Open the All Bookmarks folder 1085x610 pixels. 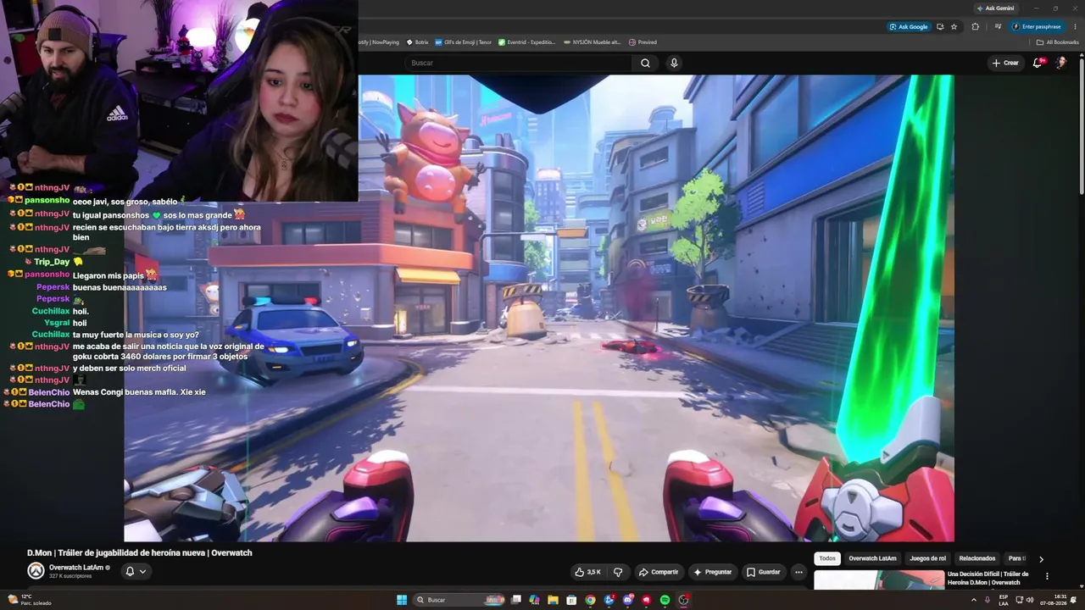1058,42
